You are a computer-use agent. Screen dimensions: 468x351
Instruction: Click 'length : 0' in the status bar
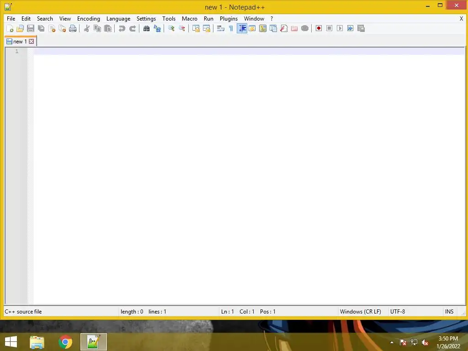click(132, 312)
